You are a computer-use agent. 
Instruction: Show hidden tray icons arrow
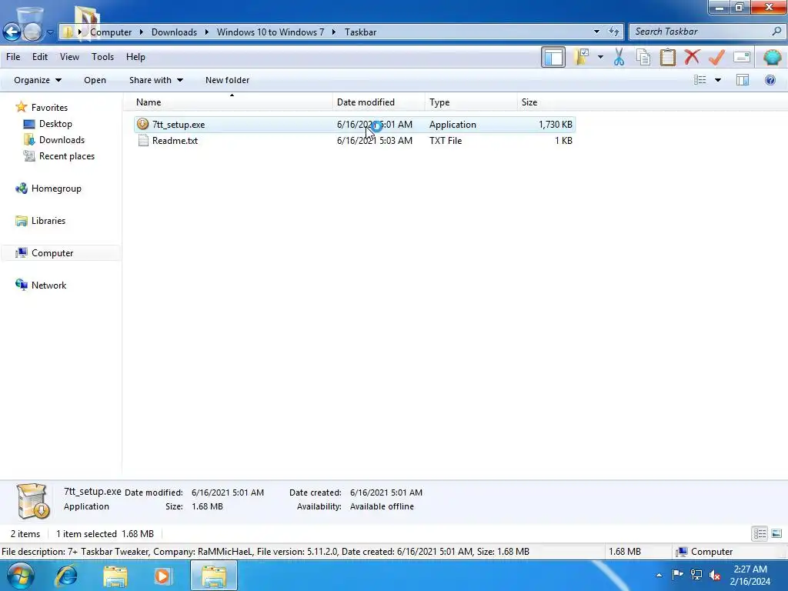(x=659, y=575)
